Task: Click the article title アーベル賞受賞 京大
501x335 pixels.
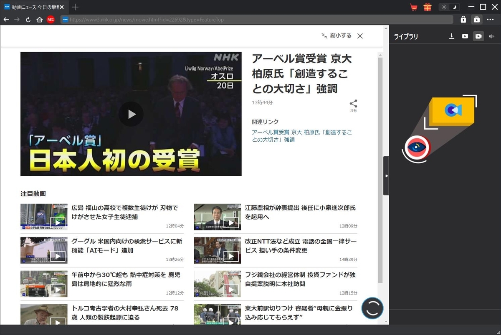Action: pos(302,74)
